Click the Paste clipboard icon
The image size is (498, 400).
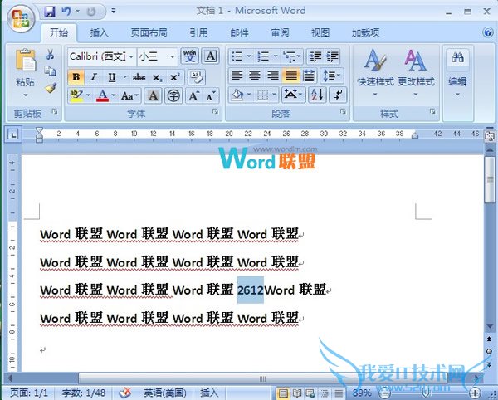point(26,60)
